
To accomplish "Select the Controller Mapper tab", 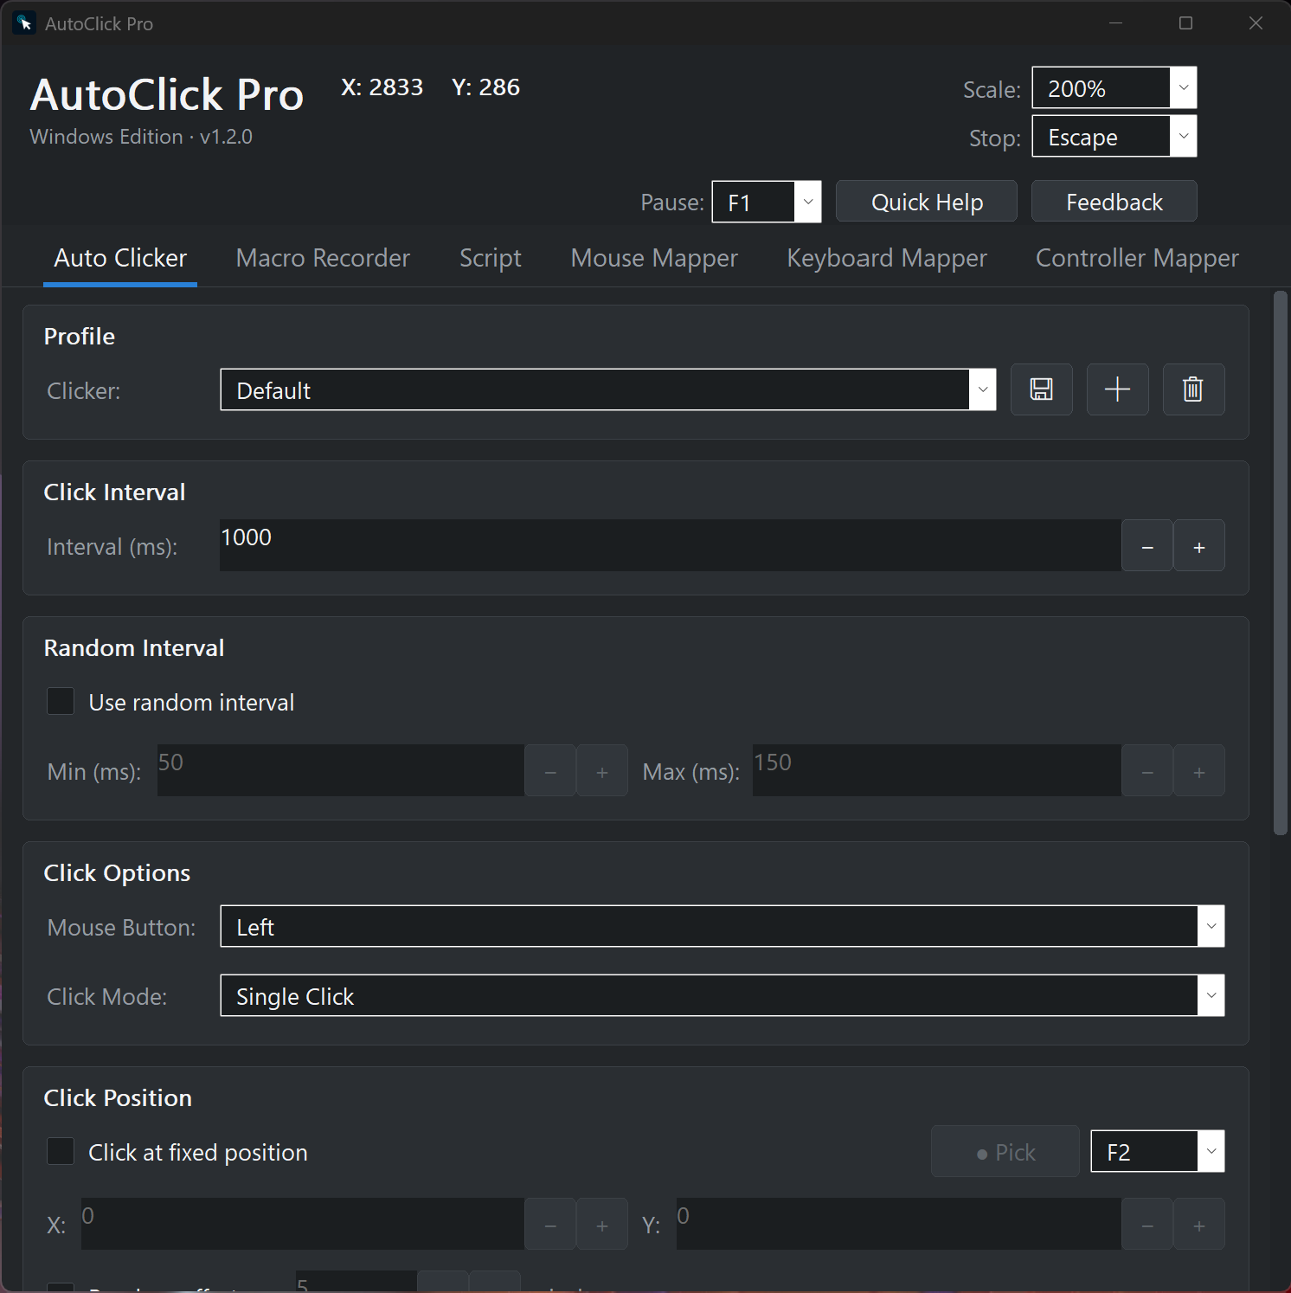I will [1137, 258].
